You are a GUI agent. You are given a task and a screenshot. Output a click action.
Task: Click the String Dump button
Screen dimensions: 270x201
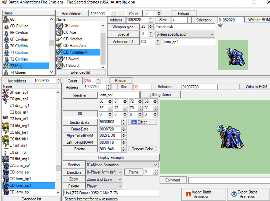(160, 95)
